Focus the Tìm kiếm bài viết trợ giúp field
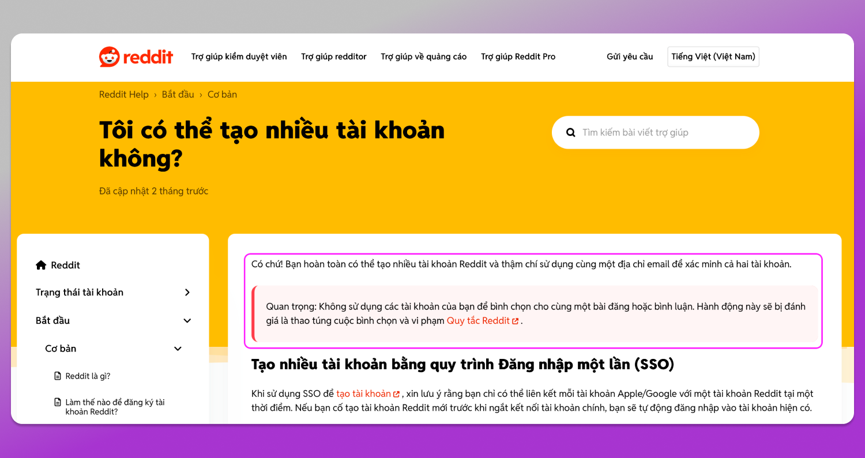This screenshot has height=458, width=865. click(x=656, y=133)
